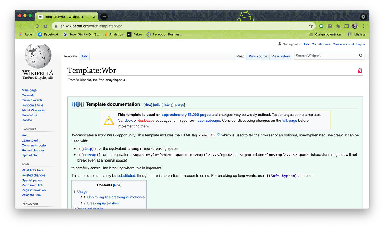Open the Appar apps shortcut
384x228 pixels.
click(x=26, y=34)
